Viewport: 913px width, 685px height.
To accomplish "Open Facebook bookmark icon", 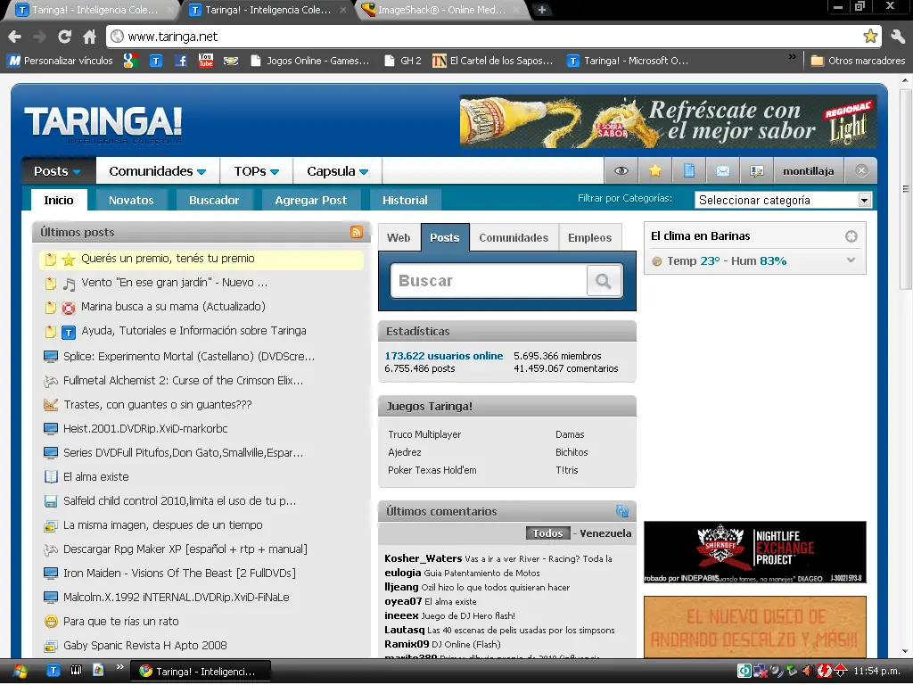I will tap(181, 61).
